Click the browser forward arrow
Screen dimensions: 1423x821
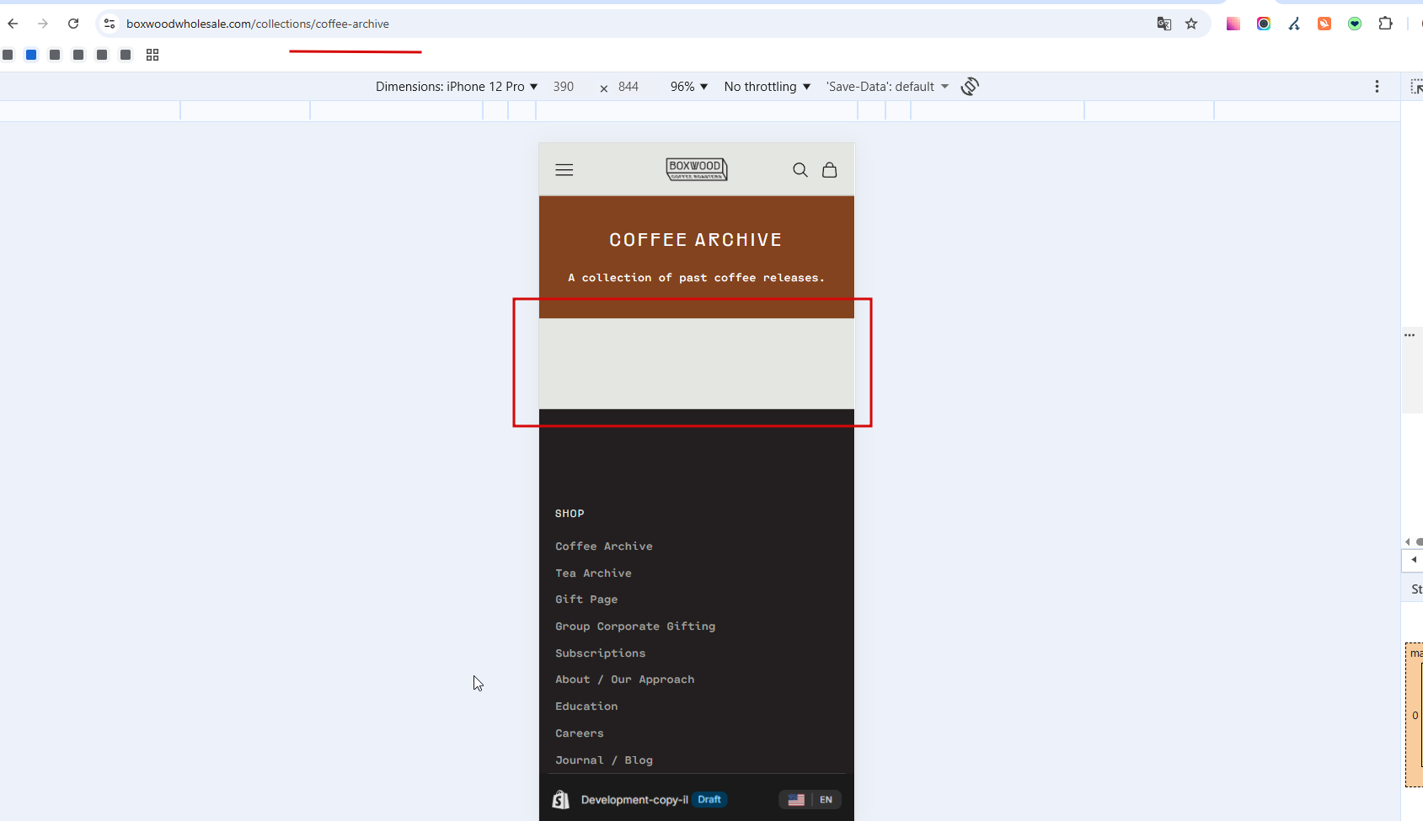43,24
